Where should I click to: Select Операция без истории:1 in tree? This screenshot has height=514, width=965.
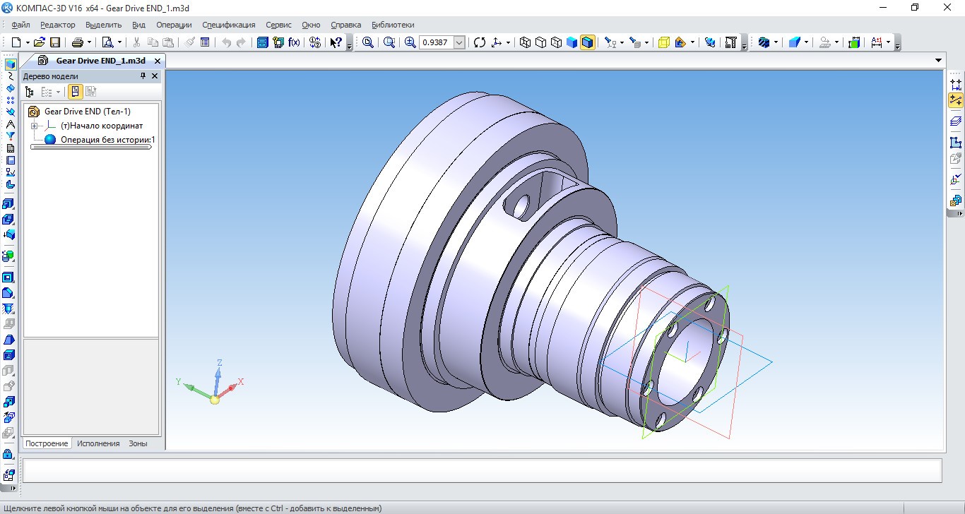pyautogui.click(x=107, y=140)
